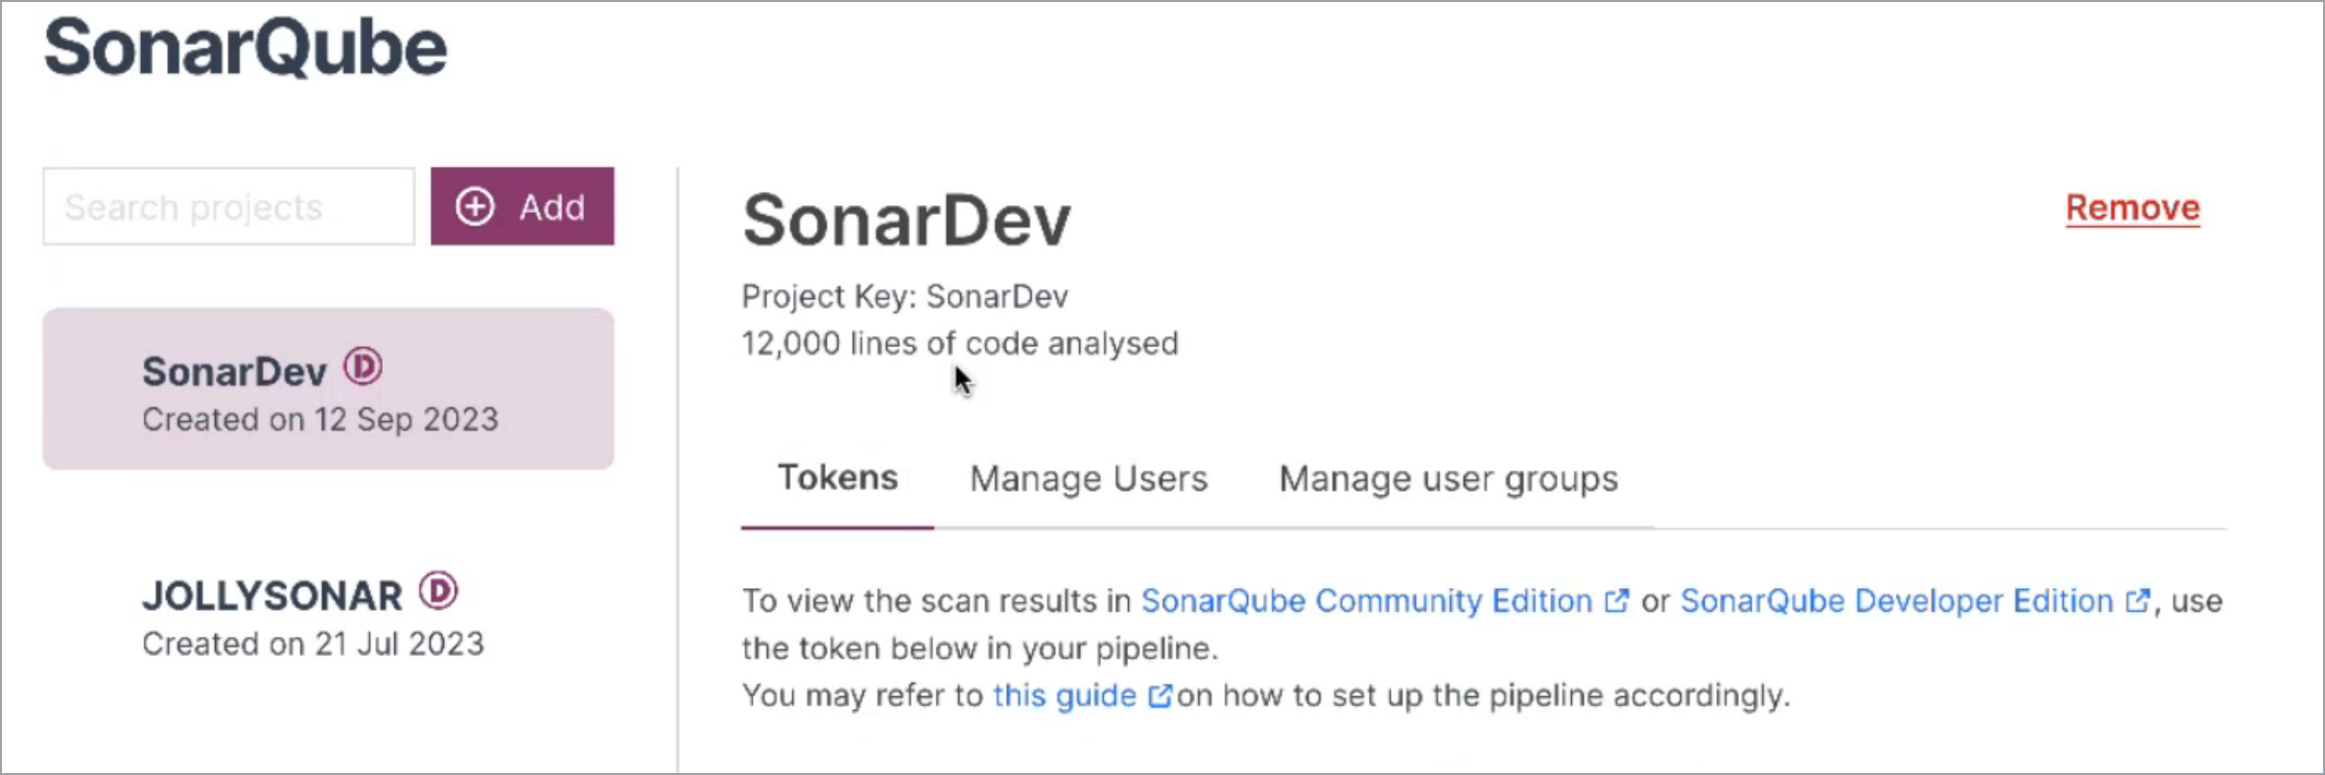Click the '12,000 lines of code analysed' text

[959, 343]
